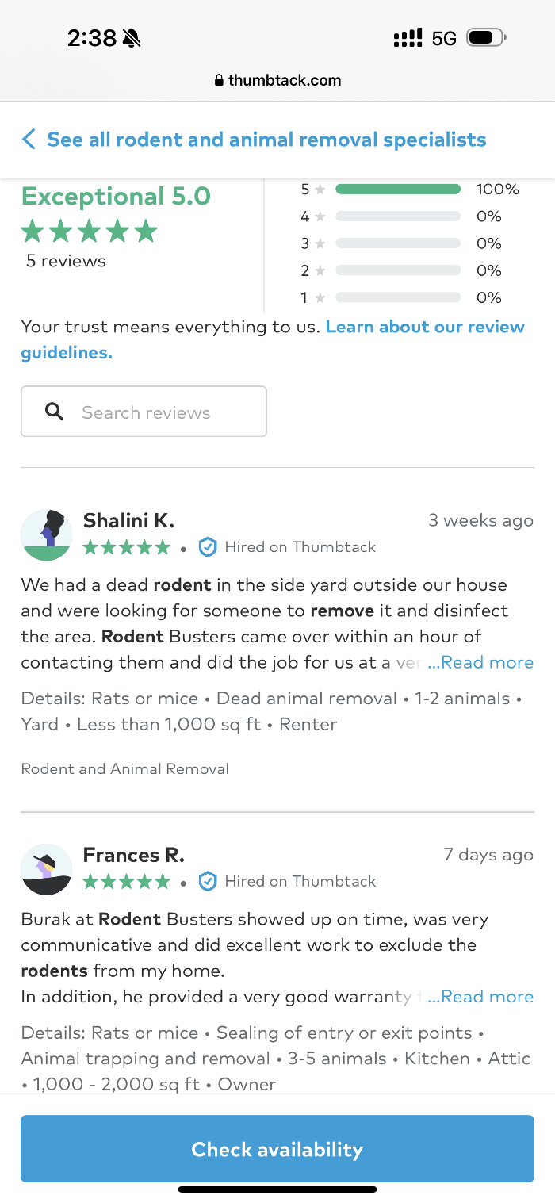The height and width of the screenshot is (1203, 555).
Task: Click the magnifying glass search icon
Action: [x=54, y=412]
